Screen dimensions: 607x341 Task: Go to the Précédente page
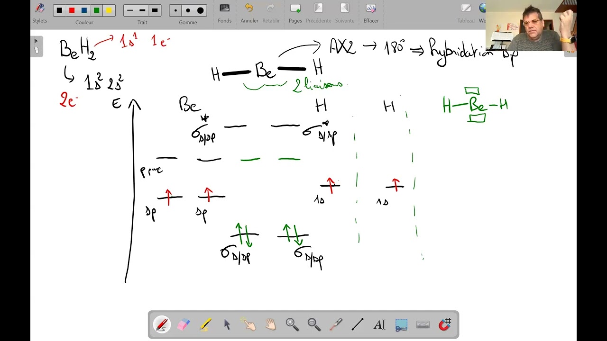(319, 13)
